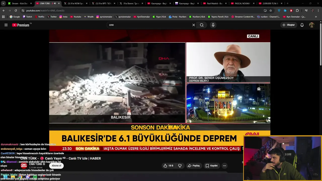Save video with Kaydet button
Image resolution: width=322 pixels, height=181 pixels.
click(x=212, y=166)
